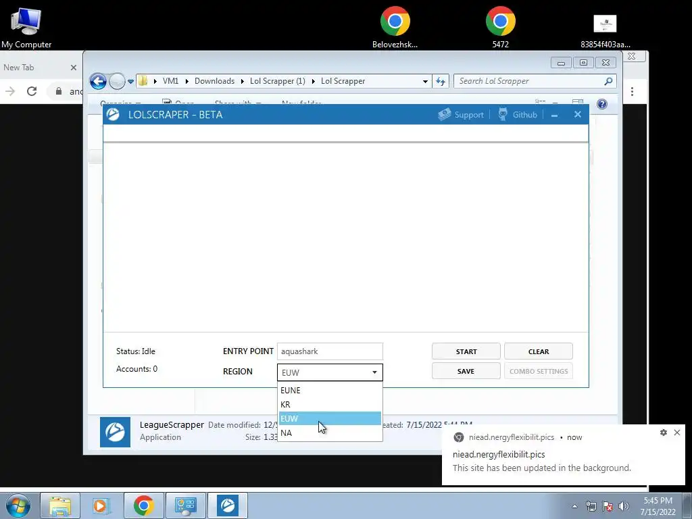The image size is (692, 519).
Task: Click the notification text about background update
Action: point(541,468)
